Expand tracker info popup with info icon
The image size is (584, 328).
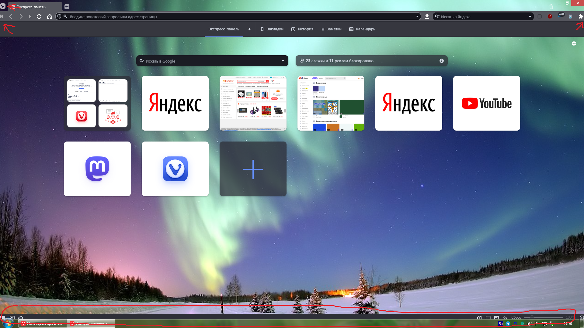click(x=441, y=61)
